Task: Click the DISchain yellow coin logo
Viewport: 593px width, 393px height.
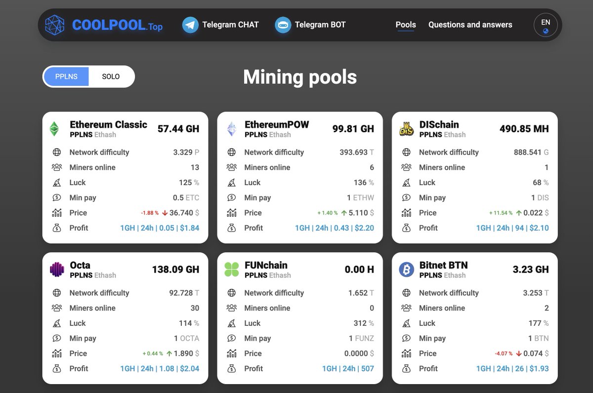Action: pyautogui.click(x=406, y=129)
